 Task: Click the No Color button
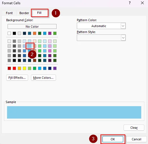pos(32,27)
